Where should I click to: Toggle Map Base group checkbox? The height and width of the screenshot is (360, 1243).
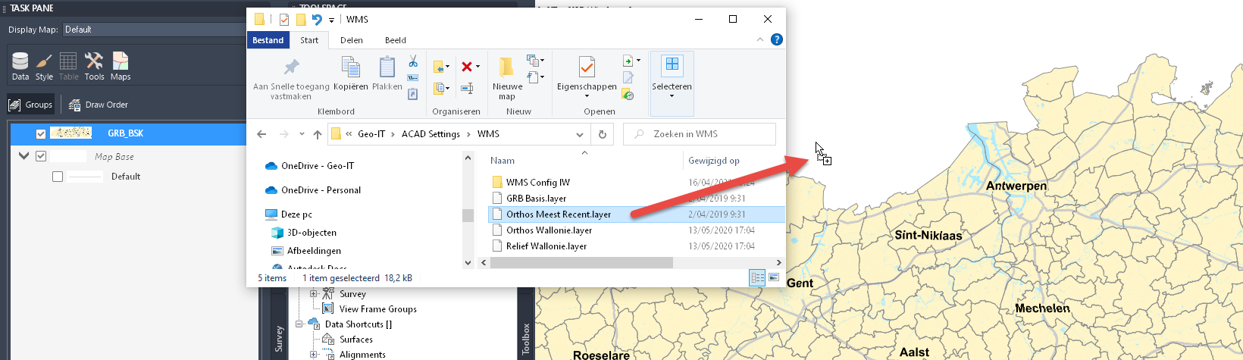[41, 156]
